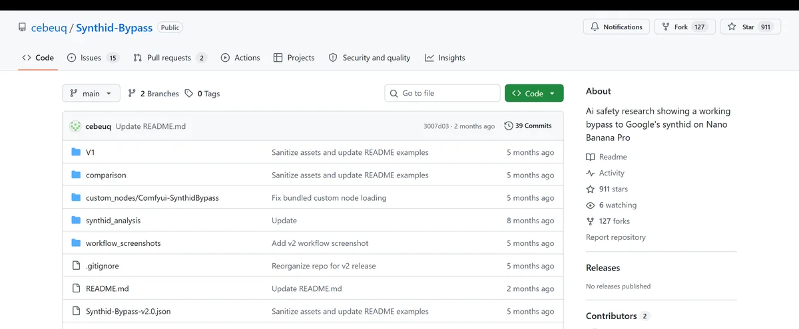Viewport: 799px width, 329px height.
Task: Click the repository book icon beside cebeuq
Action: click(23, 28)
